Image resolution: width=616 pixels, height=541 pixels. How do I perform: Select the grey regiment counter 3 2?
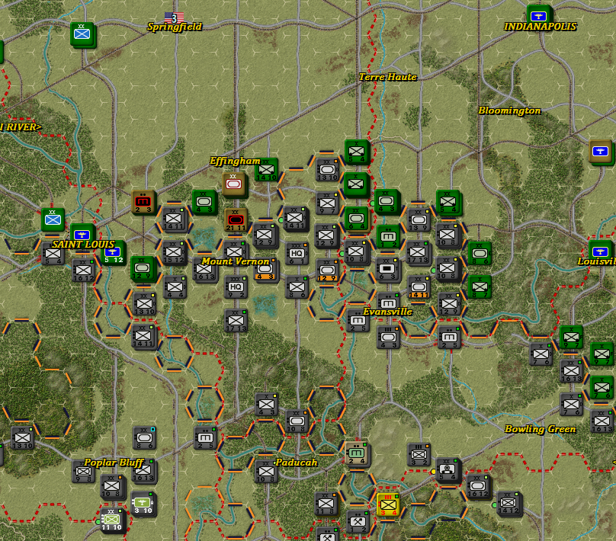pos(419,455)
